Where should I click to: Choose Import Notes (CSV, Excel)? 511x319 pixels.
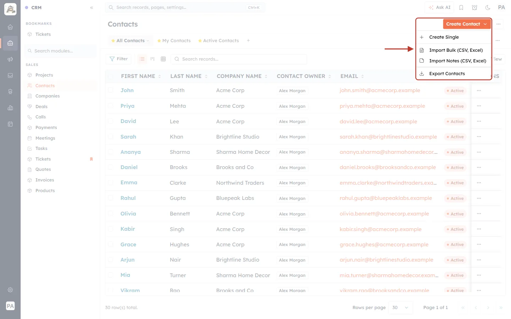(x=454, y=61)
